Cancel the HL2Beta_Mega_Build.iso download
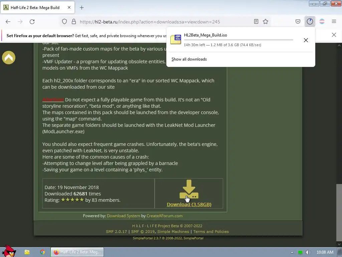Viewport: 342px width, 257px height. pos(306,40)
